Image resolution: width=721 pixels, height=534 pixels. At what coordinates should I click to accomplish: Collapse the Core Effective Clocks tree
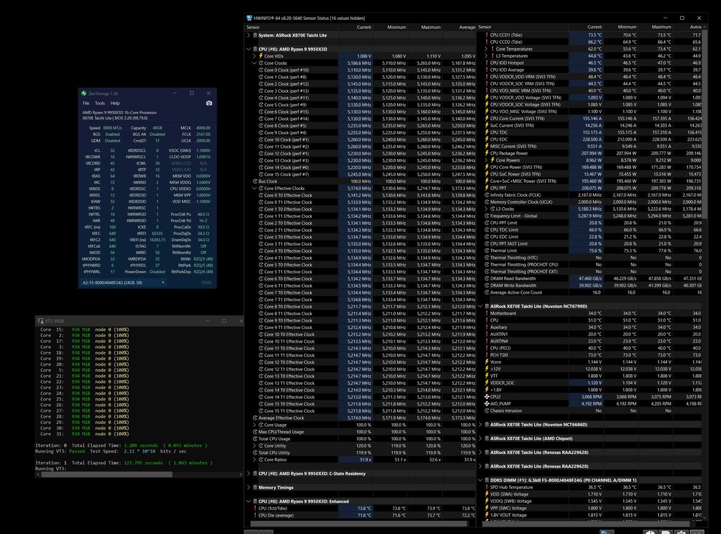tap(254, 188)
